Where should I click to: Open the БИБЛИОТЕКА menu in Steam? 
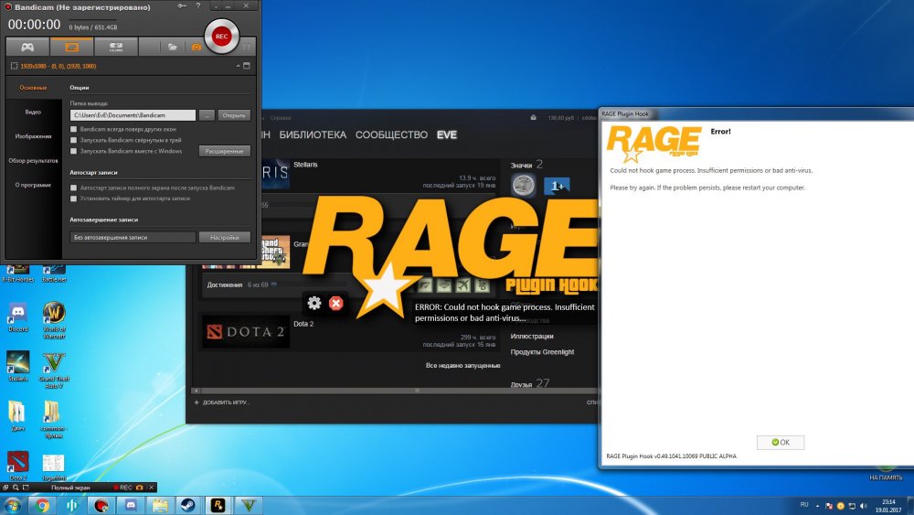(313, 135)
